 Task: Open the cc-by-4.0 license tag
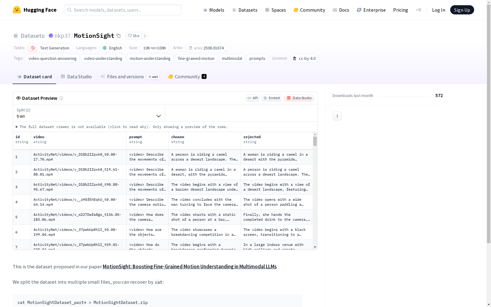[x=304, y=58]
